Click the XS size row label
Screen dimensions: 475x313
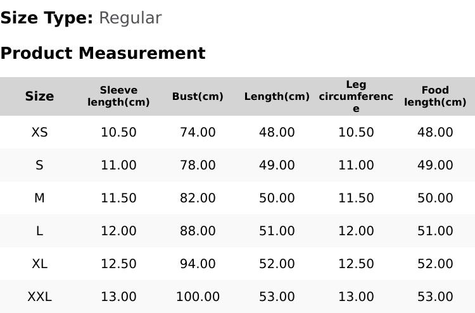coord(39,132)
